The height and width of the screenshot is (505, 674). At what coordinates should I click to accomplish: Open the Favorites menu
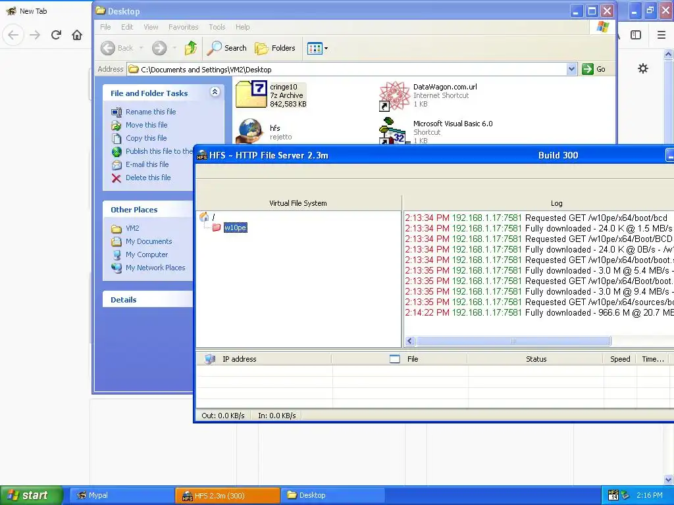(x=184, y=27)
